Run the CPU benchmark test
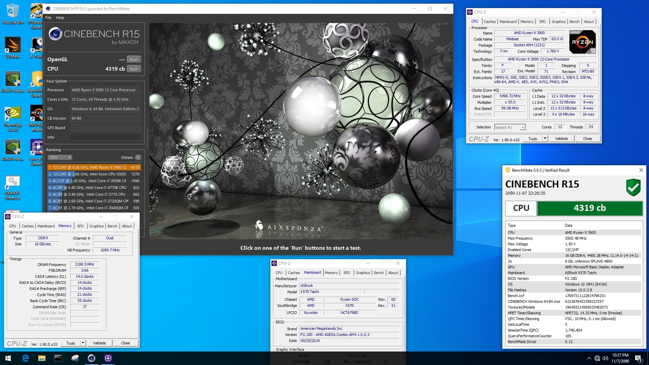This screenshot has height=365, width=649. pos(134,69)
